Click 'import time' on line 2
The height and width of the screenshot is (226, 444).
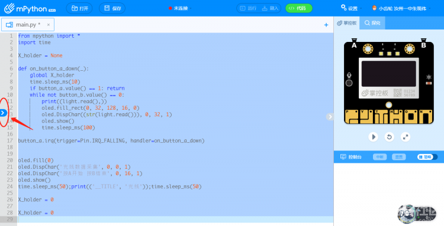tap(34, 42)
